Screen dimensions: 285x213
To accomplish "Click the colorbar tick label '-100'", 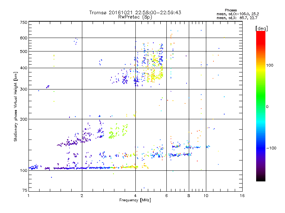I will click(271, 148).
